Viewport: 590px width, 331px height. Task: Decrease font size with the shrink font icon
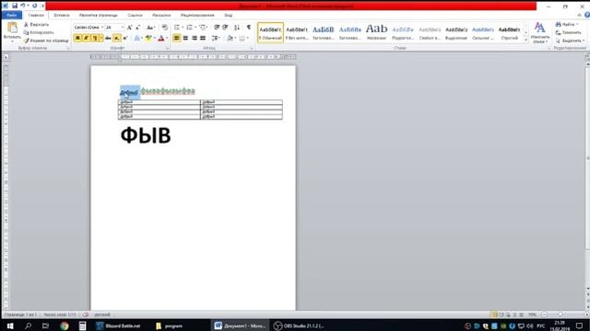pyautogui.click(x=138, y=28)
